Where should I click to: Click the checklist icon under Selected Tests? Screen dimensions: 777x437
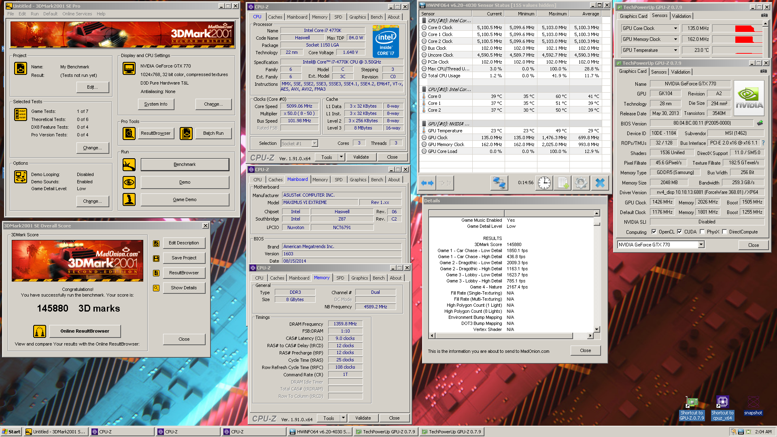click(x=20, y=115)
